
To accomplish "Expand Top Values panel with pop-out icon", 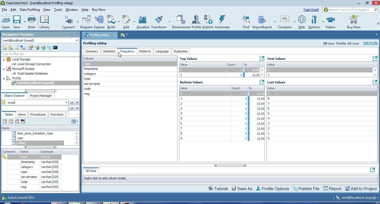I will (262, 58).
